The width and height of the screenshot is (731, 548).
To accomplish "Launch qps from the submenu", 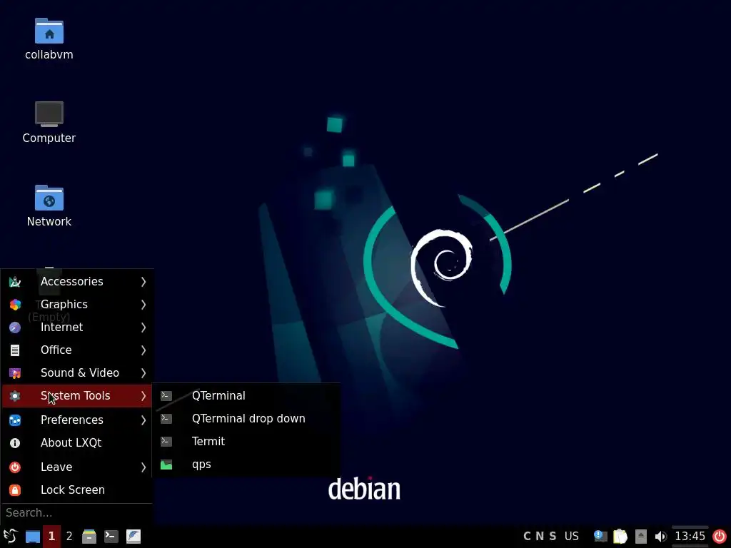I will pyautogui.click(x=246, y=464).
